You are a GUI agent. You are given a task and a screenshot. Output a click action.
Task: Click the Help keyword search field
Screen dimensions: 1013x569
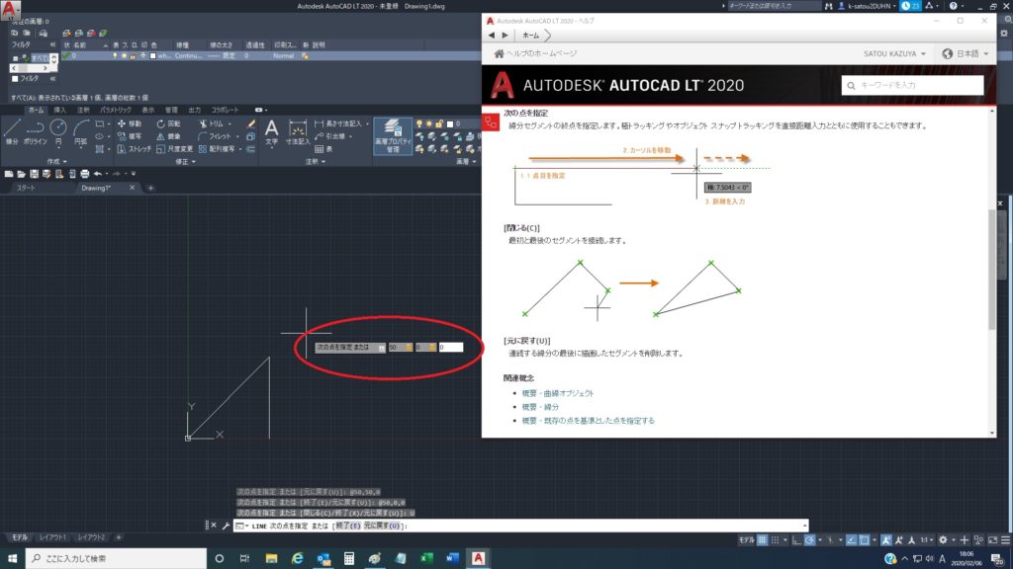pos(912,85)
